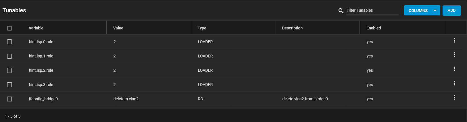Open actions menu for hint.isp.3.role

coord(454,83)
